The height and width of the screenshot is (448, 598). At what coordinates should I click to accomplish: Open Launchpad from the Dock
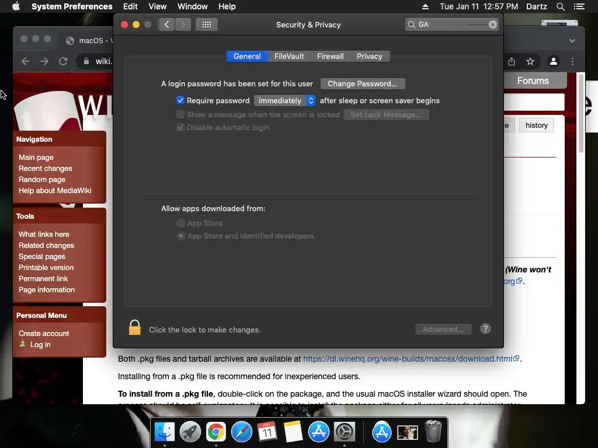(190, 432)
